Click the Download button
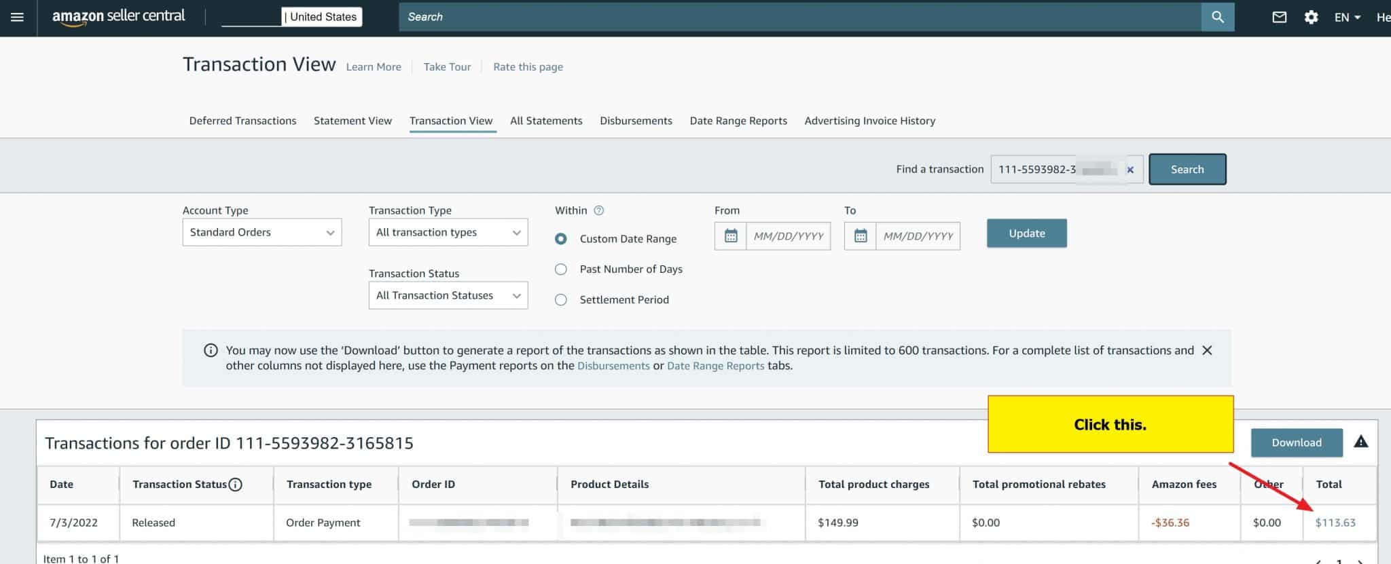 (x=1297, y=443)
